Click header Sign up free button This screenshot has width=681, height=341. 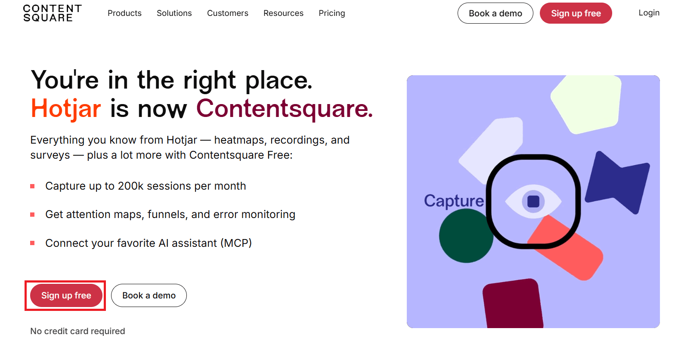[576, 13]
